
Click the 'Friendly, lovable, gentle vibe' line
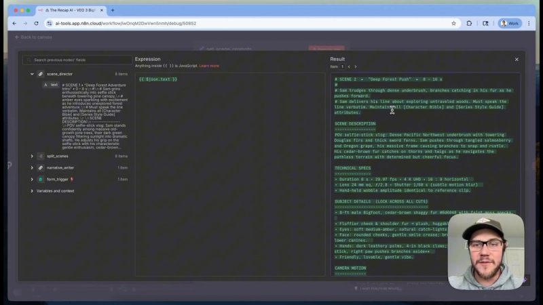click(374, 257)
